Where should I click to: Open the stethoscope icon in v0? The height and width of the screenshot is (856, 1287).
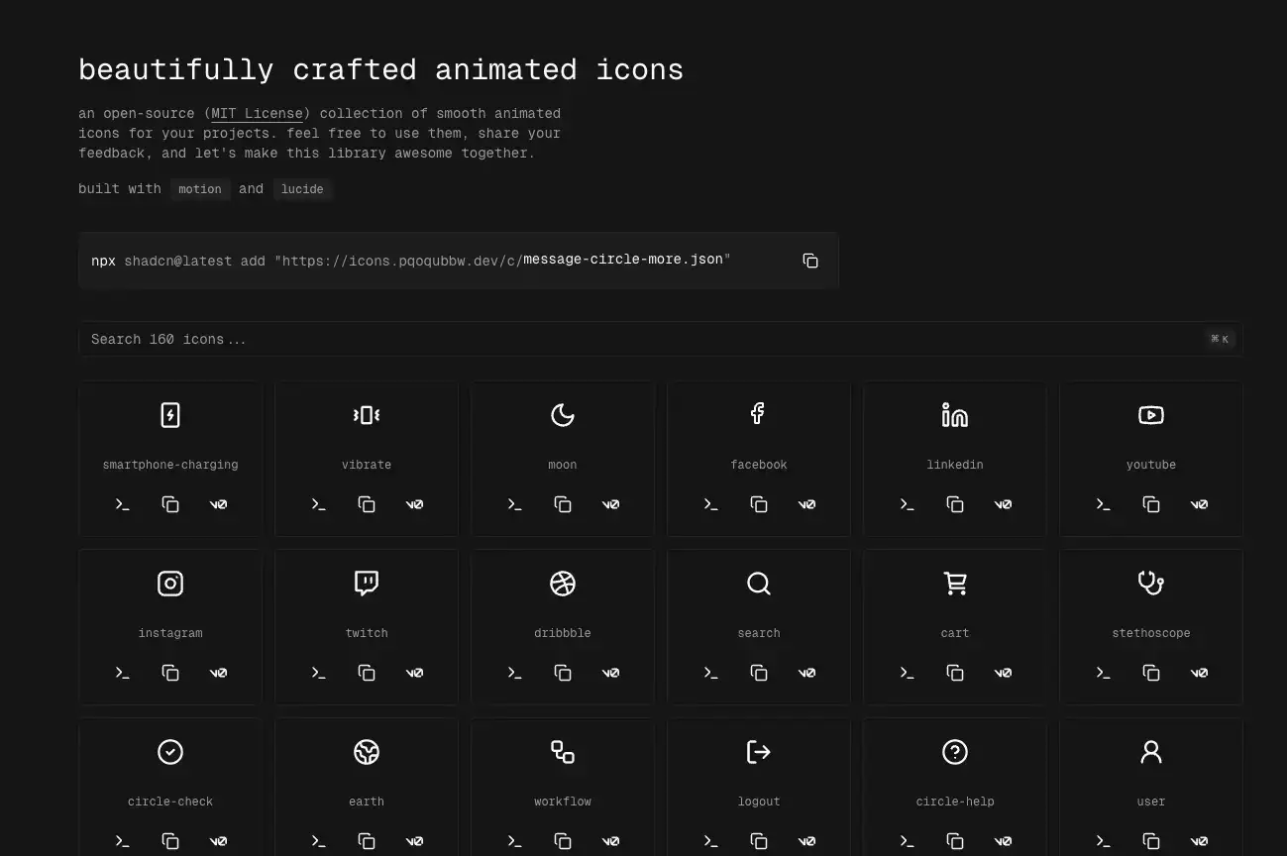click(x=1200, y=673)
